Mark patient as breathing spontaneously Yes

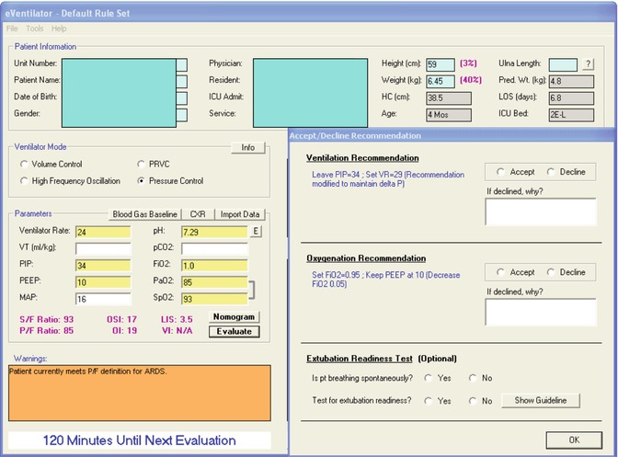(x=429, y=377)
